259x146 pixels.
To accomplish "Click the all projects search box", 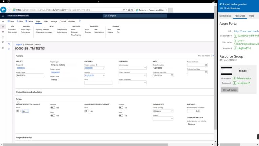I will [x=135, y=16].
